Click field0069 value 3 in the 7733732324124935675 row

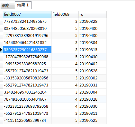click(65, 22)
